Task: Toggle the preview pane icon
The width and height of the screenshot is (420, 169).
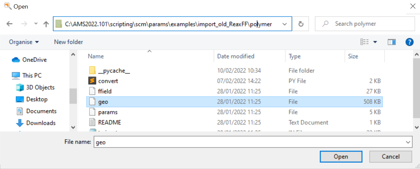Action: coord(392,42)
